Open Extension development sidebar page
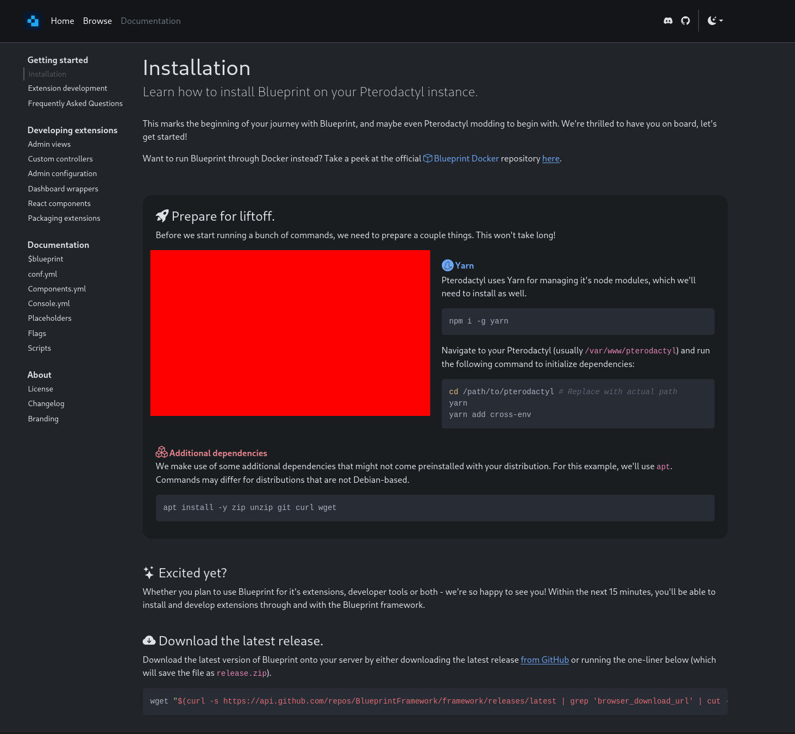This screenshot has height=734, width=795. [67, 88]
